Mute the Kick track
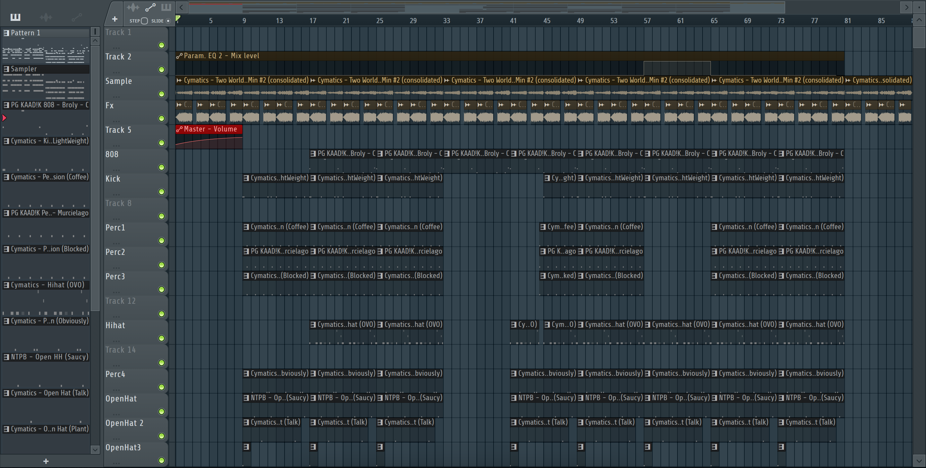 coord(161,192)
